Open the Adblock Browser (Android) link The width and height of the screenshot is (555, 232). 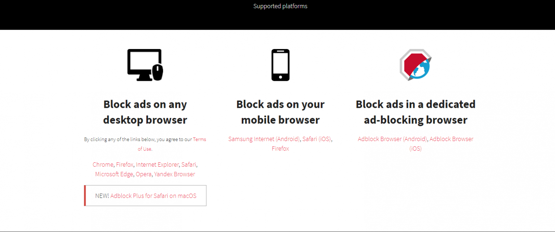(x=392, y=139)
